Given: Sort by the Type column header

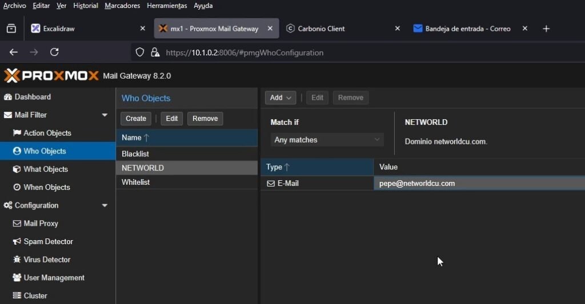Looking at the screenshot, I should pyautogui.click(x=317, y=167).
